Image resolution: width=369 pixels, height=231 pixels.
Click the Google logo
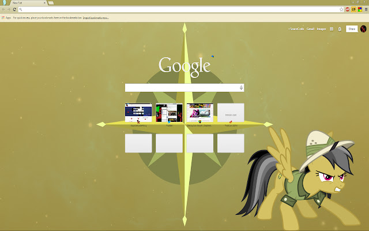coord(184,66)
